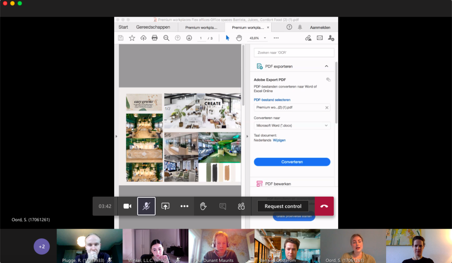Collapse the PDF exporteren section
This screenshot has height=263, width=452.
[x=327, y=66]
